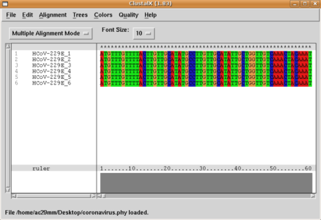Screen dimensions: 321x220
Task: Open the Trees menu
Action: [80, 15]
